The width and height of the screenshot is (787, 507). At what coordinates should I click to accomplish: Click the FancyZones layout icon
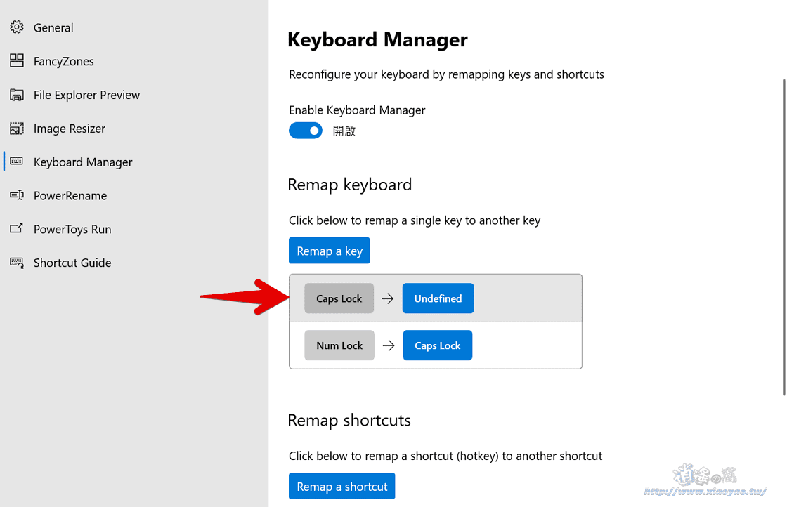coord(17,60)
